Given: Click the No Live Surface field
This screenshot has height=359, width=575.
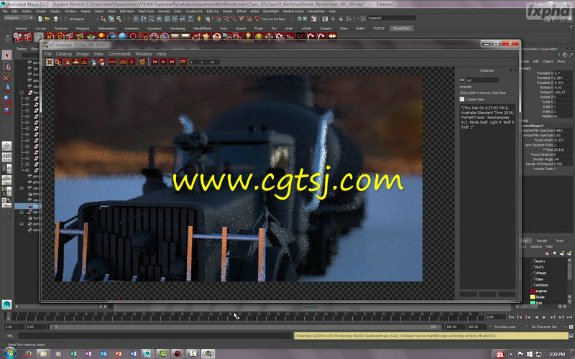Looking at the screenshot, I should pos(274,19).
